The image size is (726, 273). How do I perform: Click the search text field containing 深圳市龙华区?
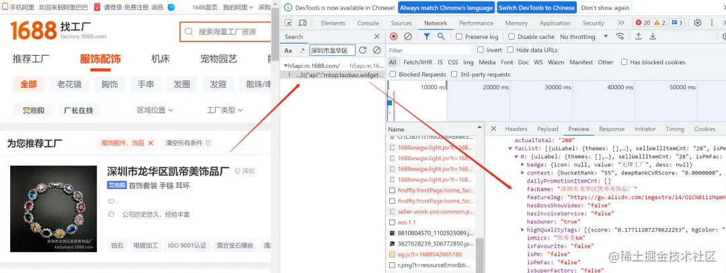(x=333, y=50)
